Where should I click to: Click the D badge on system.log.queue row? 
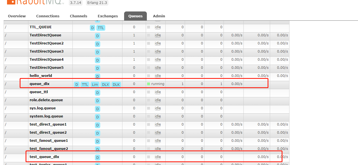pos(97,117)
